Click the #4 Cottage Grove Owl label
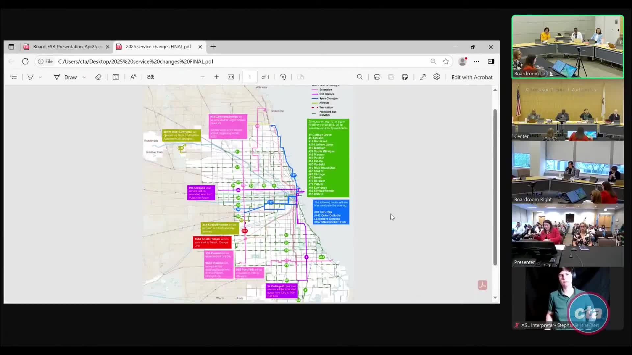The height and width of the screenshot is (355, 632). point(281,291)
